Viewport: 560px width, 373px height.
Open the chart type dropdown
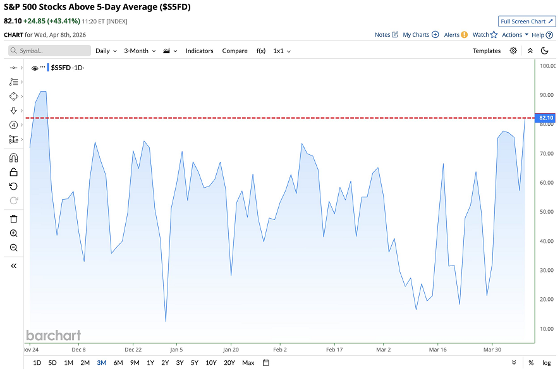(170, 51)
